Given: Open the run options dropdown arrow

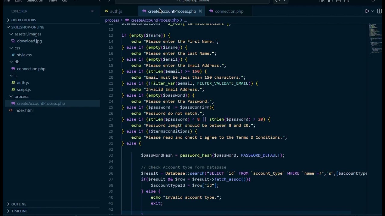Looking at the screenshot, I should tap(372, 11).
